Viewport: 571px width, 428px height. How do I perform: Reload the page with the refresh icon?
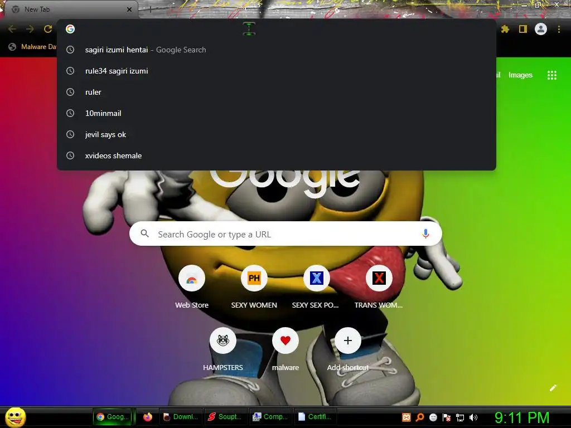click(48, 29)
